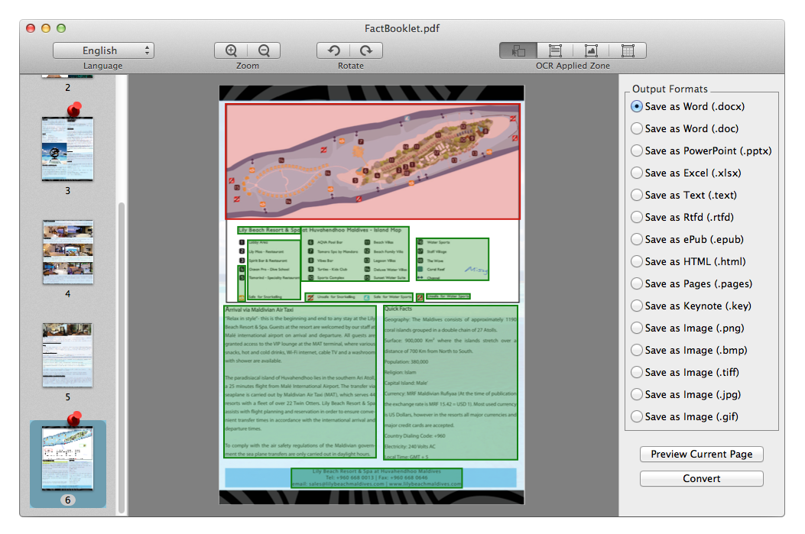Click the red pin on page 6 thumbnail
The height and width of the screenshot is (534, 805).
tap(74, 419)
